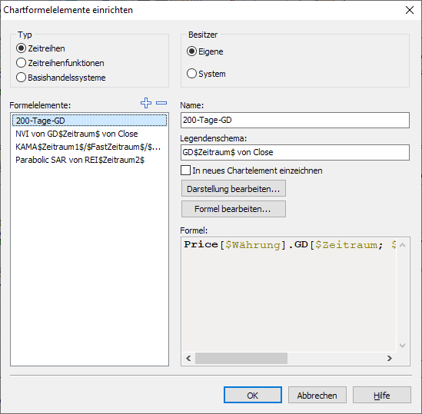Viewport: 422px width, 414px height.
Task: Click 'Formel bearbeiten...' button
Action: (x=234, y=209)
